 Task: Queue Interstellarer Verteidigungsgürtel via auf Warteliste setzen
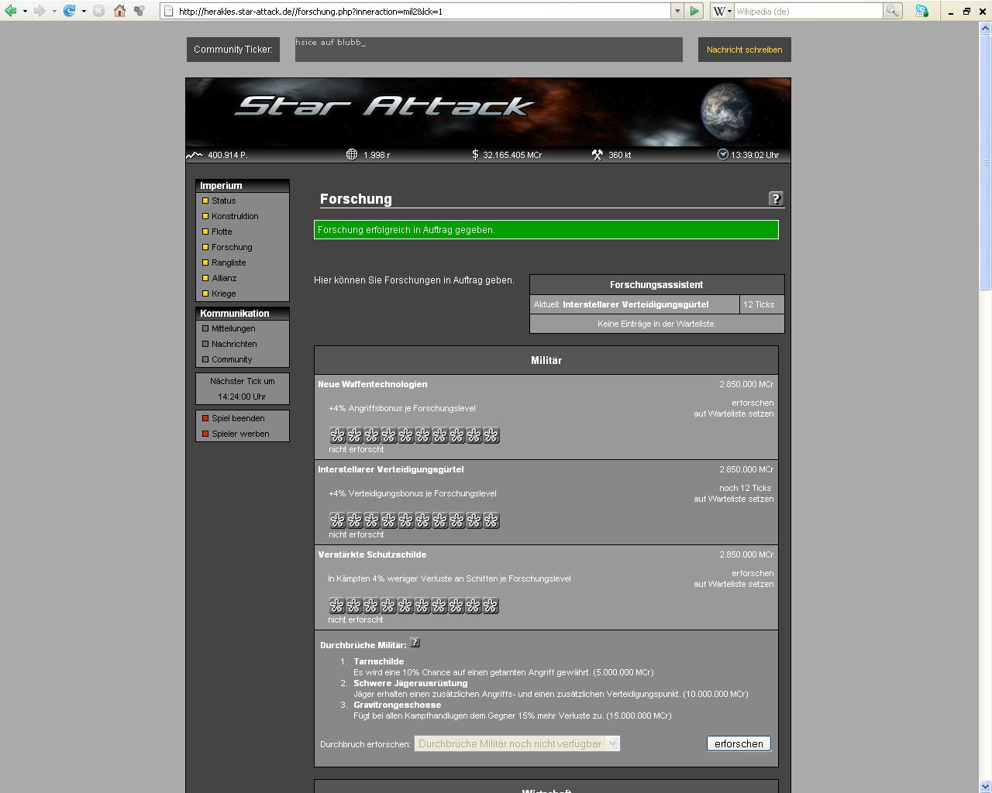pos(734,499)
